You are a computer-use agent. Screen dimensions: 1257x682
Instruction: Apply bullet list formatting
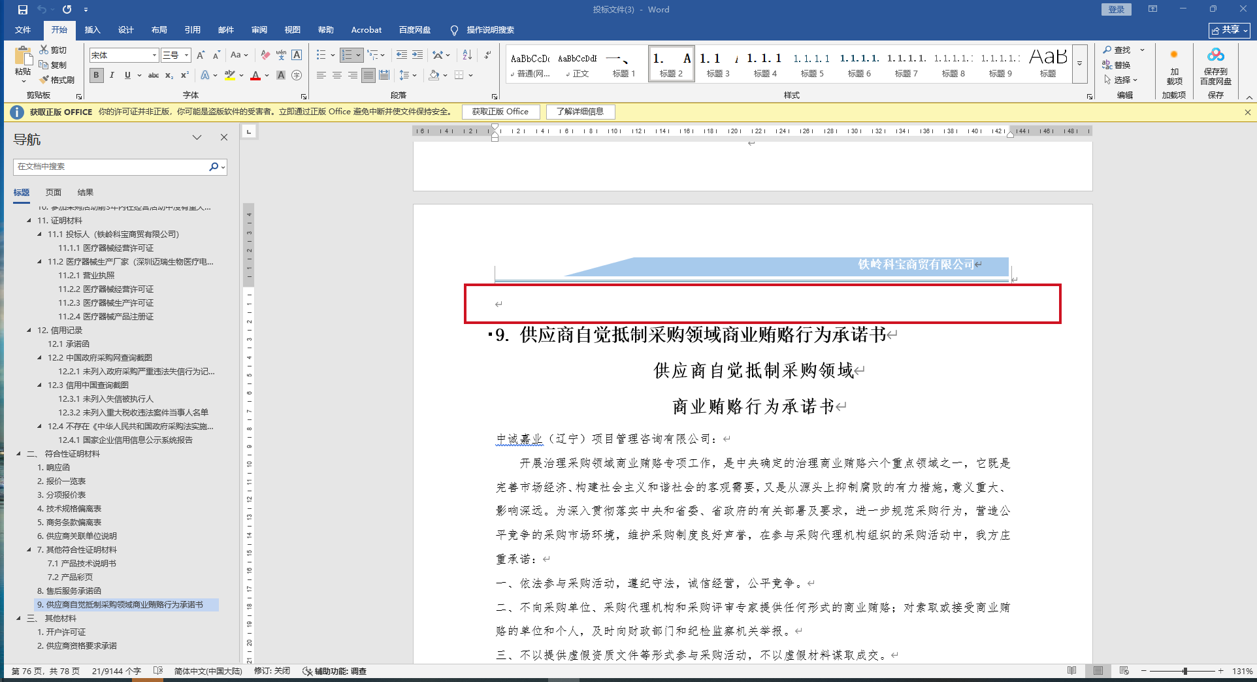point(321,56)
